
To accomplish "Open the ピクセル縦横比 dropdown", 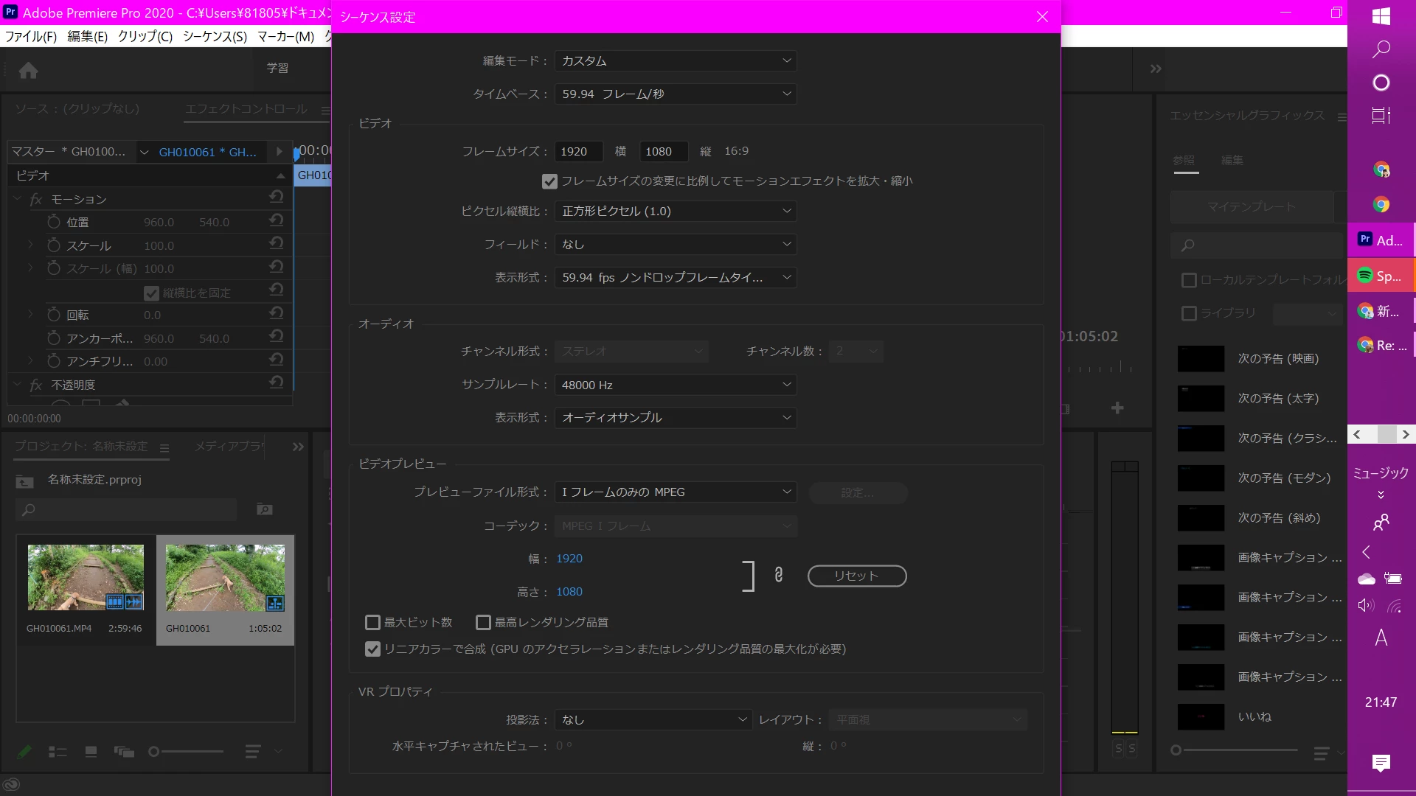I will pyautogui.click(x=675, y=212).
